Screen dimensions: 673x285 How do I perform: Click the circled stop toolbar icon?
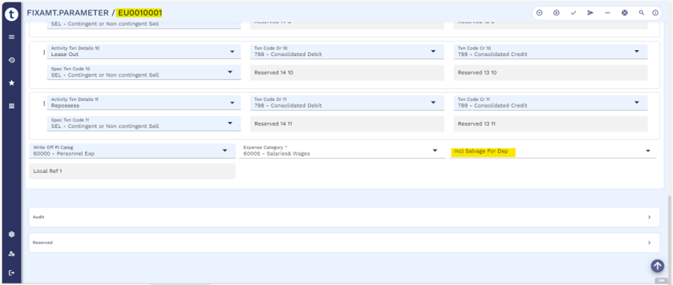pos(556,13)
